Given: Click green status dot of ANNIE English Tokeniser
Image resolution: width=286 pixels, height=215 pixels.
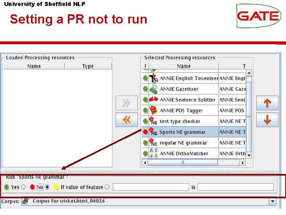Looking at the screenshot, I should (145, 78).
